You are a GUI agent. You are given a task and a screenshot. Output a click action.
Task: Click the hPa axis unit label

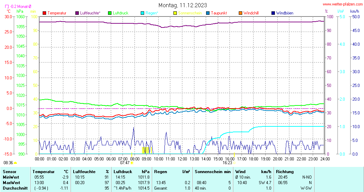[x=20, y=11]
